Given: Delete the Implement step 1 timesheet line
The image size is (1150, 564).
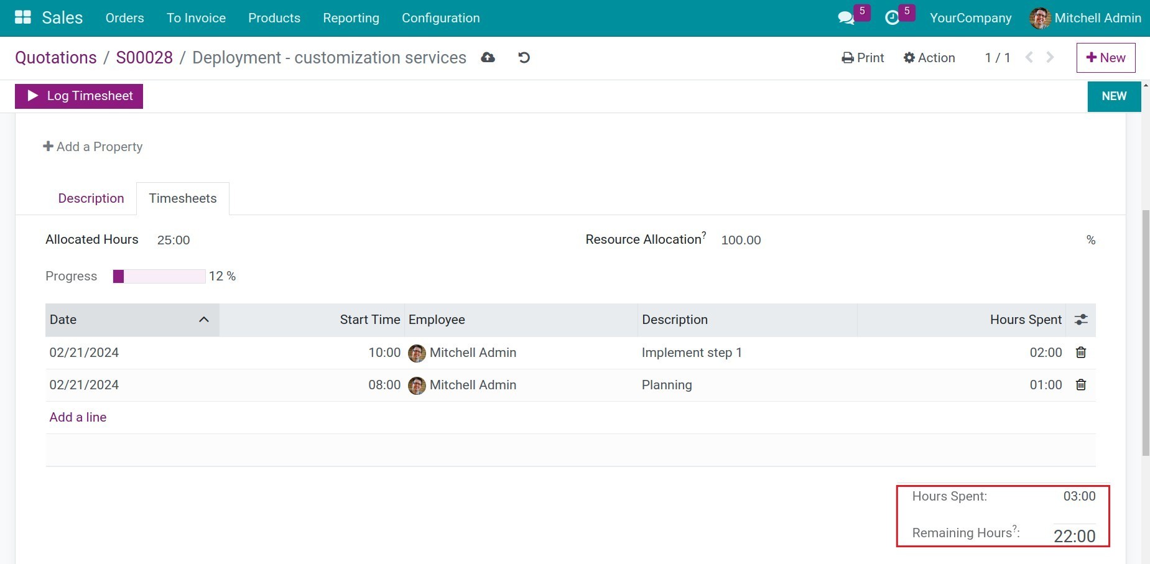Looking at the screenshot, I should (1081, 353).
